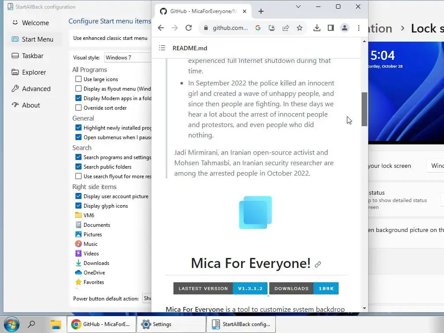Click Use enhanced classic start menu option
Image resolution: width=444 pixels, height=333 pixels.
pyautogui.click(x=110, y=38)
